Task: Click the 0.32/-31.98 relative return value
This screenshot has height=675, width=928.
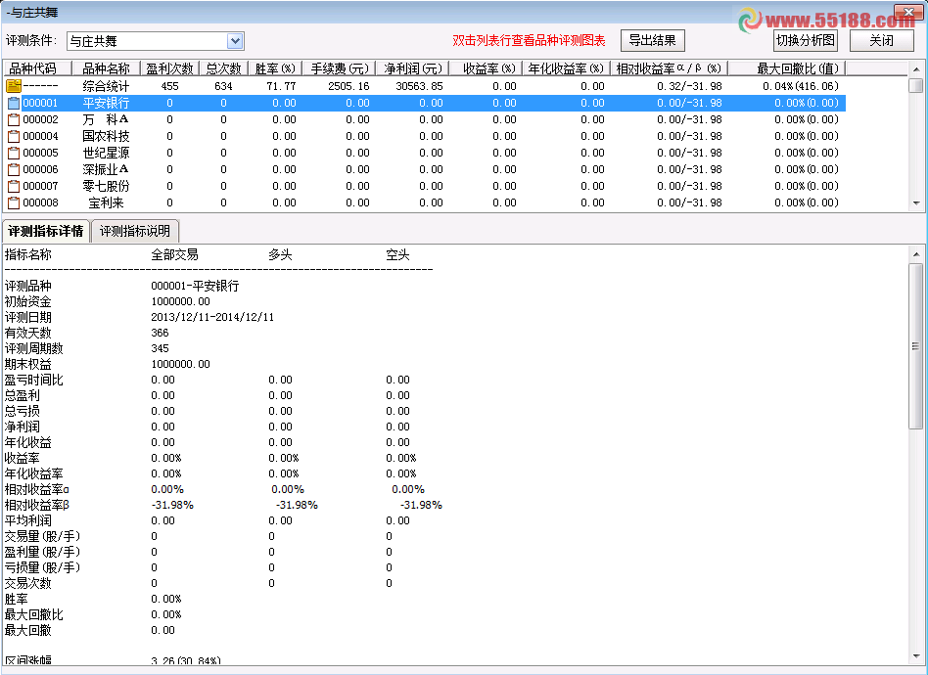Action: tap(689, 86)
